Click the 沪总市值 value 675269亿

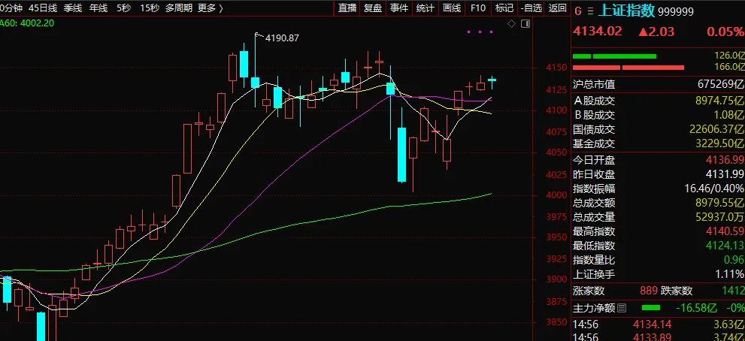pos(721,85)
